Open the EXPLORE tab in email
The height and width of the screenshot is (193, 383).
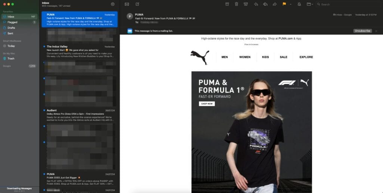point(306,57)
